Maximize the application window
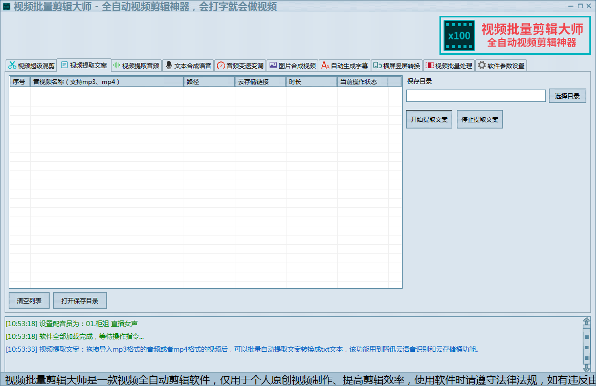The image size is (596, 386). coord(580,6)
